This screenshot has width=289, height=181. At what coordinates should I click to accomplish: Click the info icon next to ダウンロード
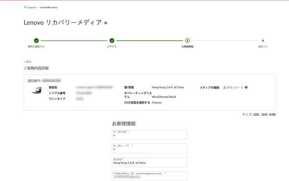246,87
